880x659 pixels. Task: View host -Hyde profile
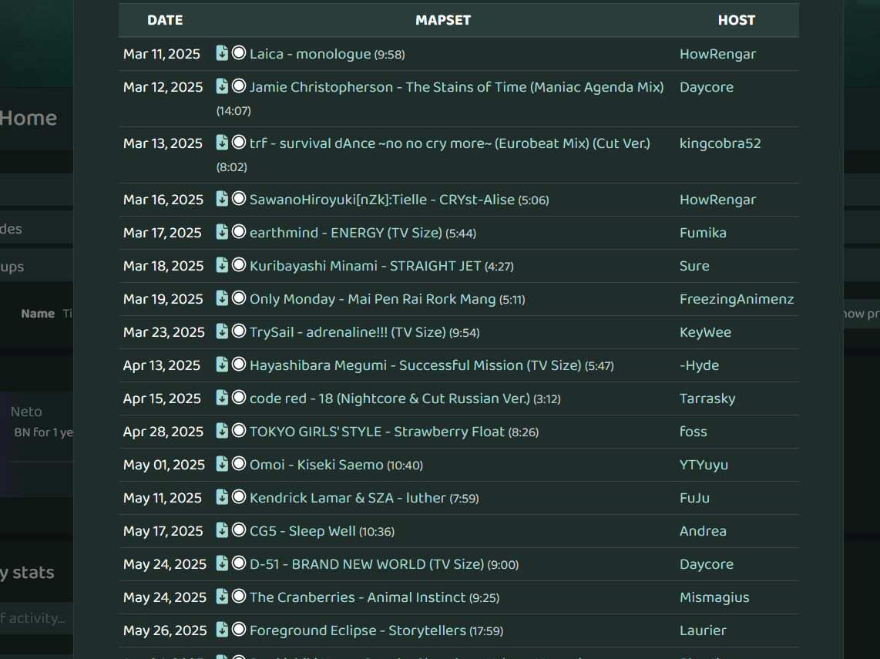(x=699, y=365)
